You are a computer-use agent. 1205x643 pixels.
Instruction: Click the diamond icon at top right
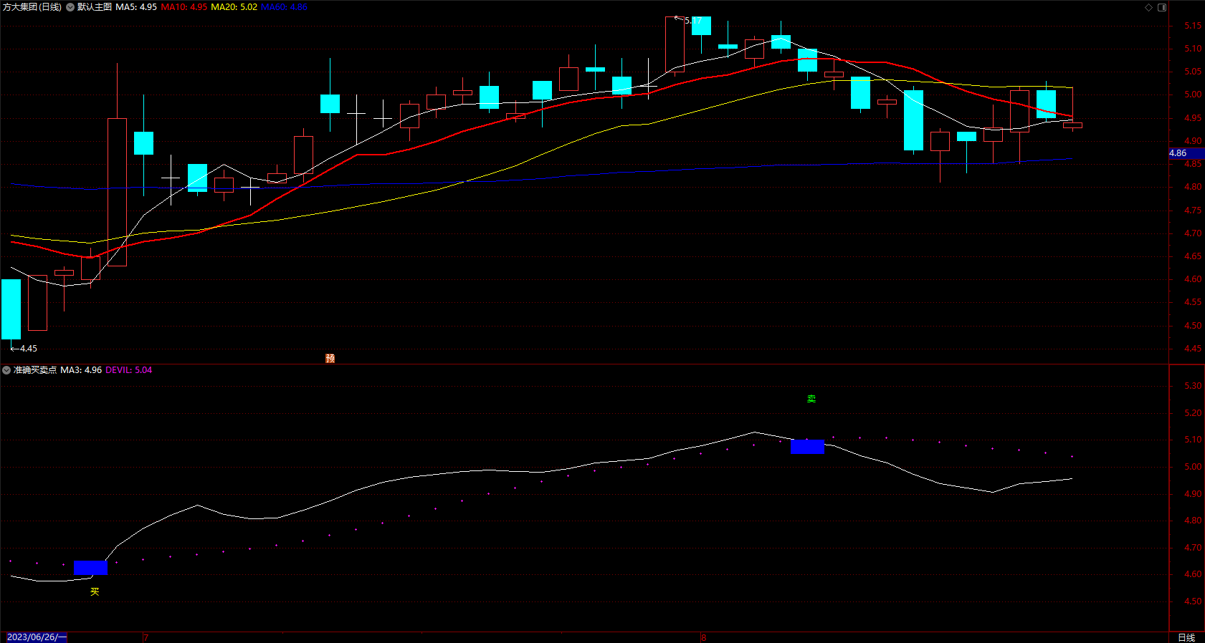[1148, 7]
